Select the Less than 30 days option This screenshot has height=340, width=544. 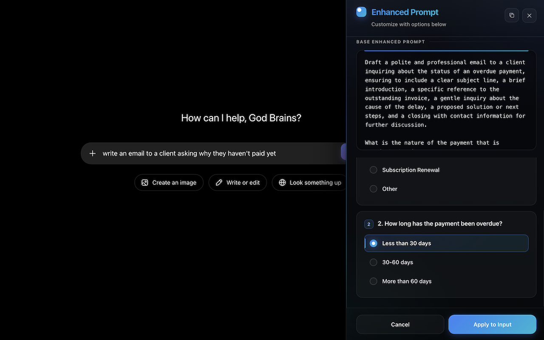(446, 243)
